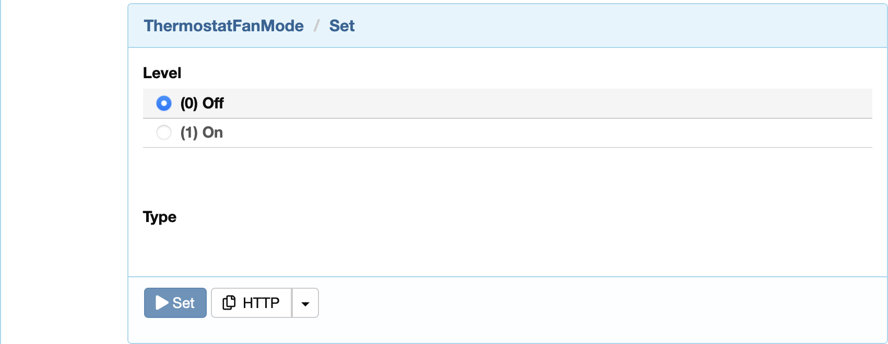888x344 pixels.
Task: Click the blank area of the On row
Action: coord(548,133)
